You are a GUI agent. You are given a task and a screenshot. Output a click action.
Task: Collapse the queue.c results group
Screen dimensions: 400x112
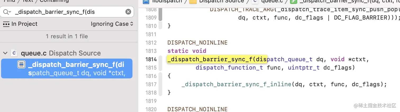pyautogui.click(x=5, y=53)
